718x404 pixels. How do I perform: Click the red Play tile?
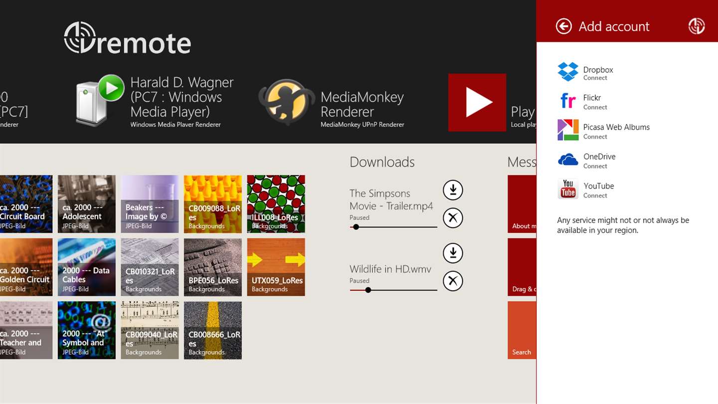click(x=477, y=102)
